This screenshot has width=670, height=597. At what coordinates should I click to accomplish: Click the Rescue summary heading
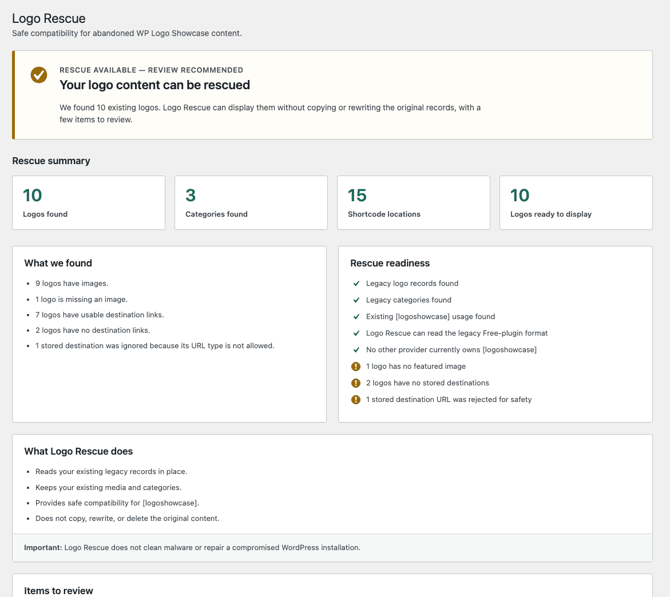click(x=51, y=161)
